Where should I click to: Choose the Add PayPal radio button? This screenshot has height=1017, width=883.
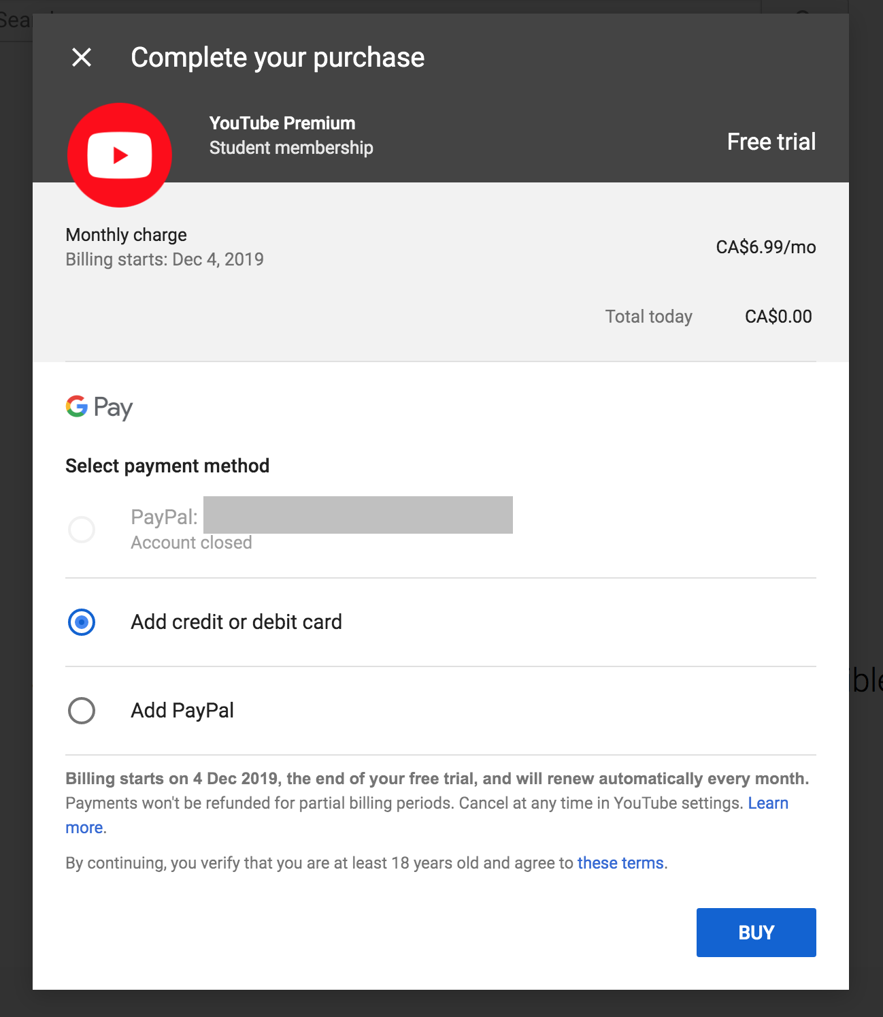pyautogui.click(x=82, y=711)
